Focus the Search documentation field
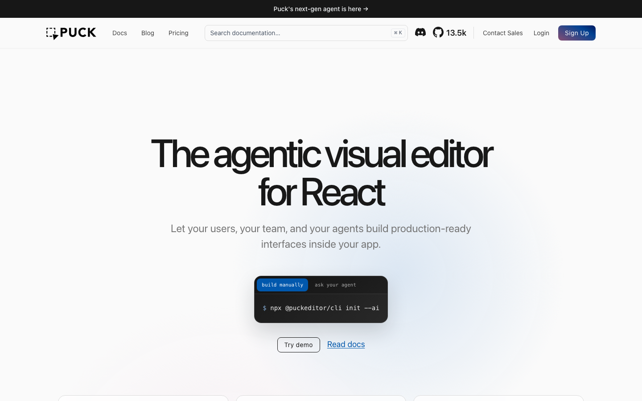This screenshot has height=401, width=642. [306, 33]
